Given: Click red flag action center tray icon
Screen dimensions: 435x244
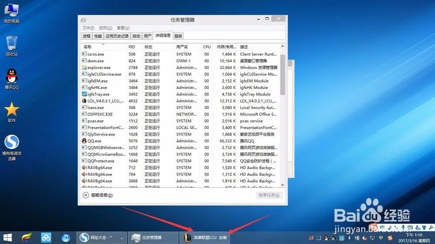Looking at the screenshot, I should coord(311,238).
